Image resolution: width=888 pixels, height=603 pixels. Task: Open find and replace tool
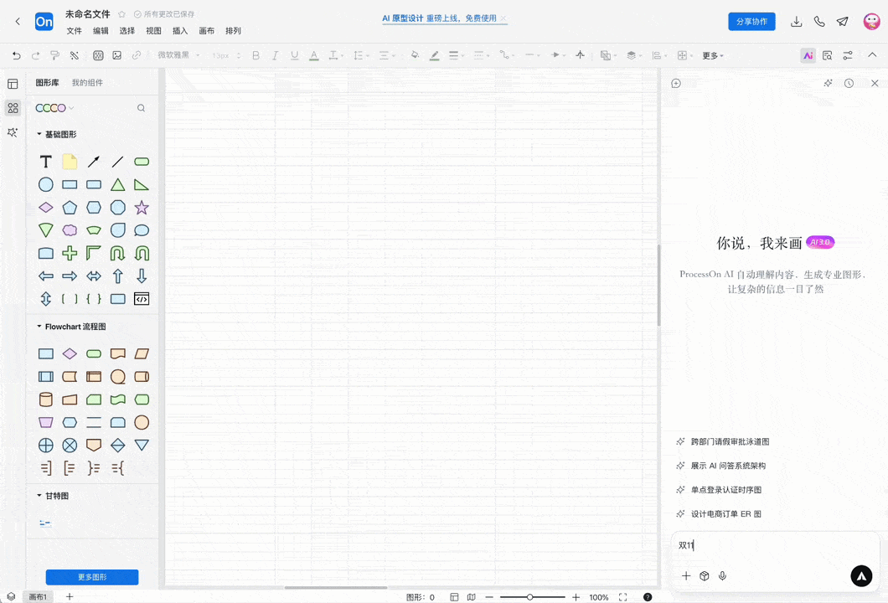pyautogui.click(x=828, y=55)
